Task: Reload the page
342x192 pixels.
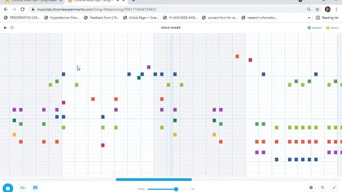Action: coord(22,10)
